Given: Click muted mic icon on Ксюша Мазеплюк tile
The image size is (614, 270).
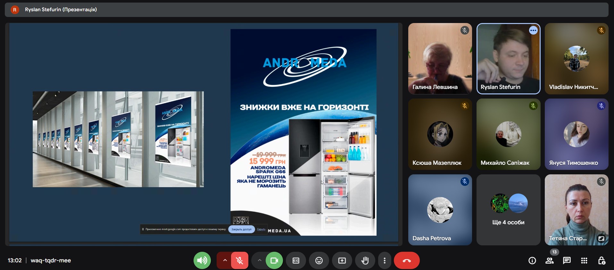Looking at the screenshot, I should (465, 106).
